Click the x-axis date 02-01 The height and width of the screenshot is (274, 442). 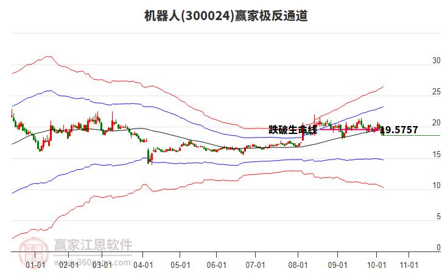69,265
